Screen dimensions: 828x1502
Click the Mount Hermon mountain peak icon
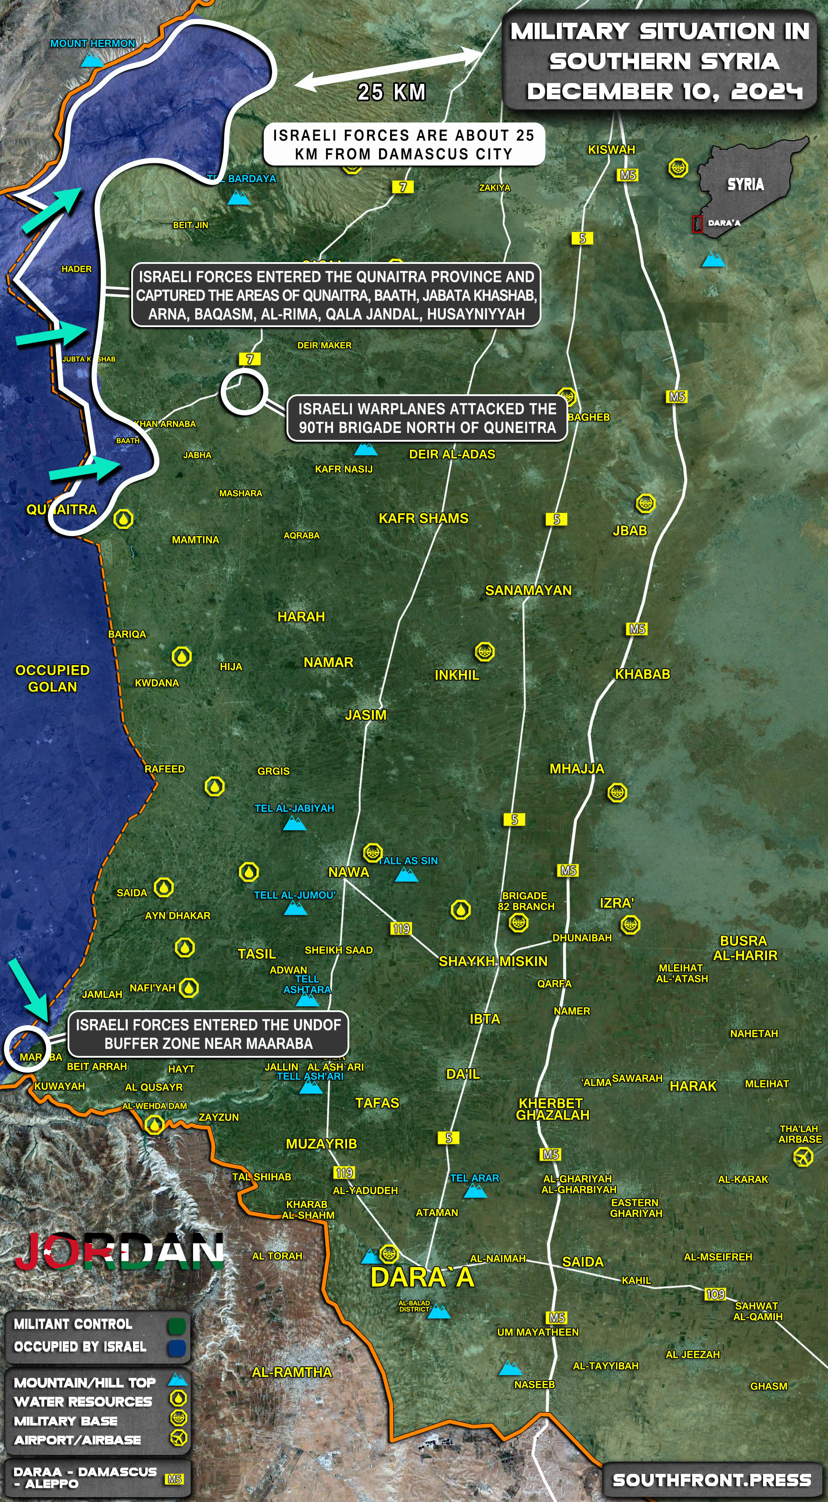pos(91,59)
